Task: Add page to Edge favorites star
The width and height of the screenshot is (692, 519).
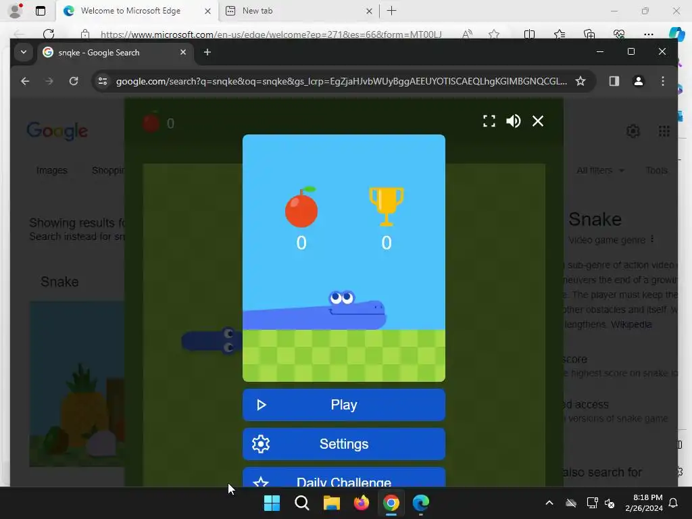Action: (494, 34)
